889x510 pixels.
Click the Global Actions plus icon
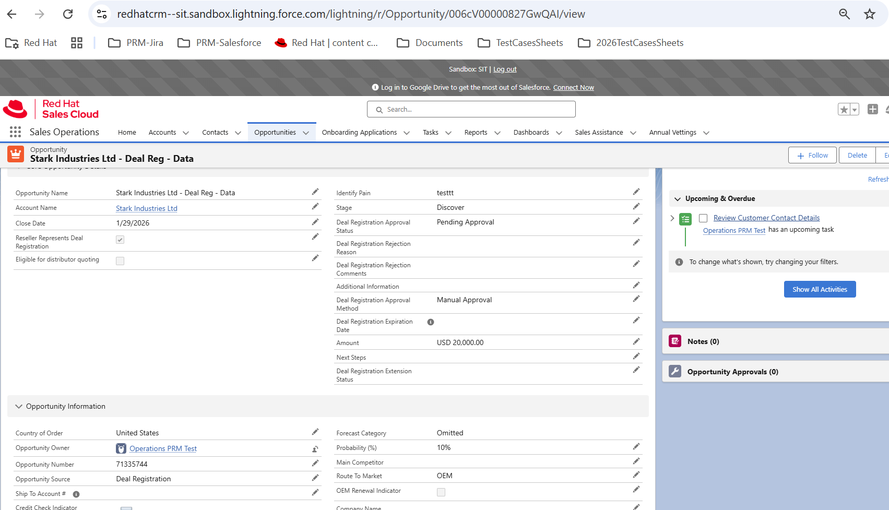coord(872,109)
